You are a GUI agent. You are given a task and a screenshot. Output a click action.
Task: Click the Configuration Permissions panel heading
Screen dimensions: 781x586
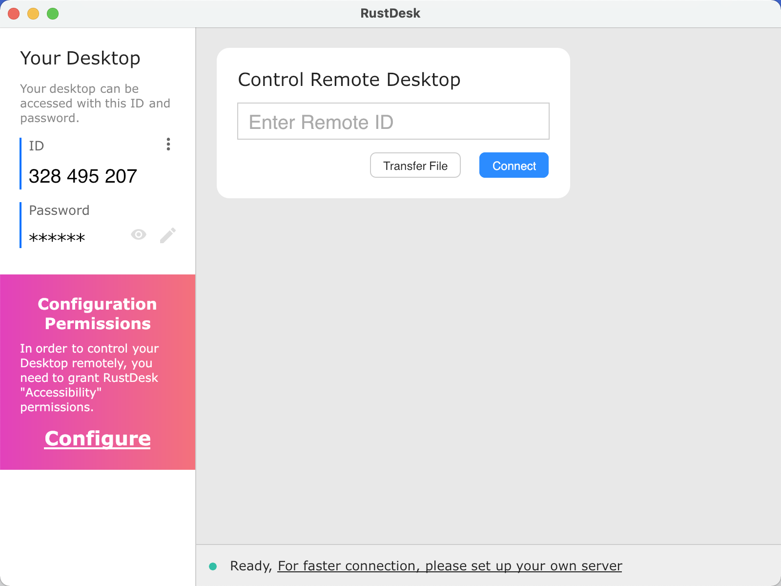(98, 314)
